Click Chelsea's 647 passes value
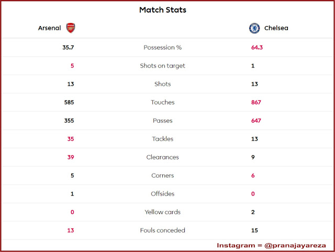 (256, 121)
